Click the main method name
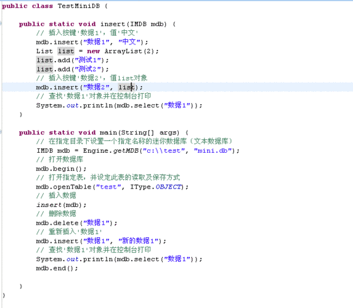 click(x=108, y=132)
